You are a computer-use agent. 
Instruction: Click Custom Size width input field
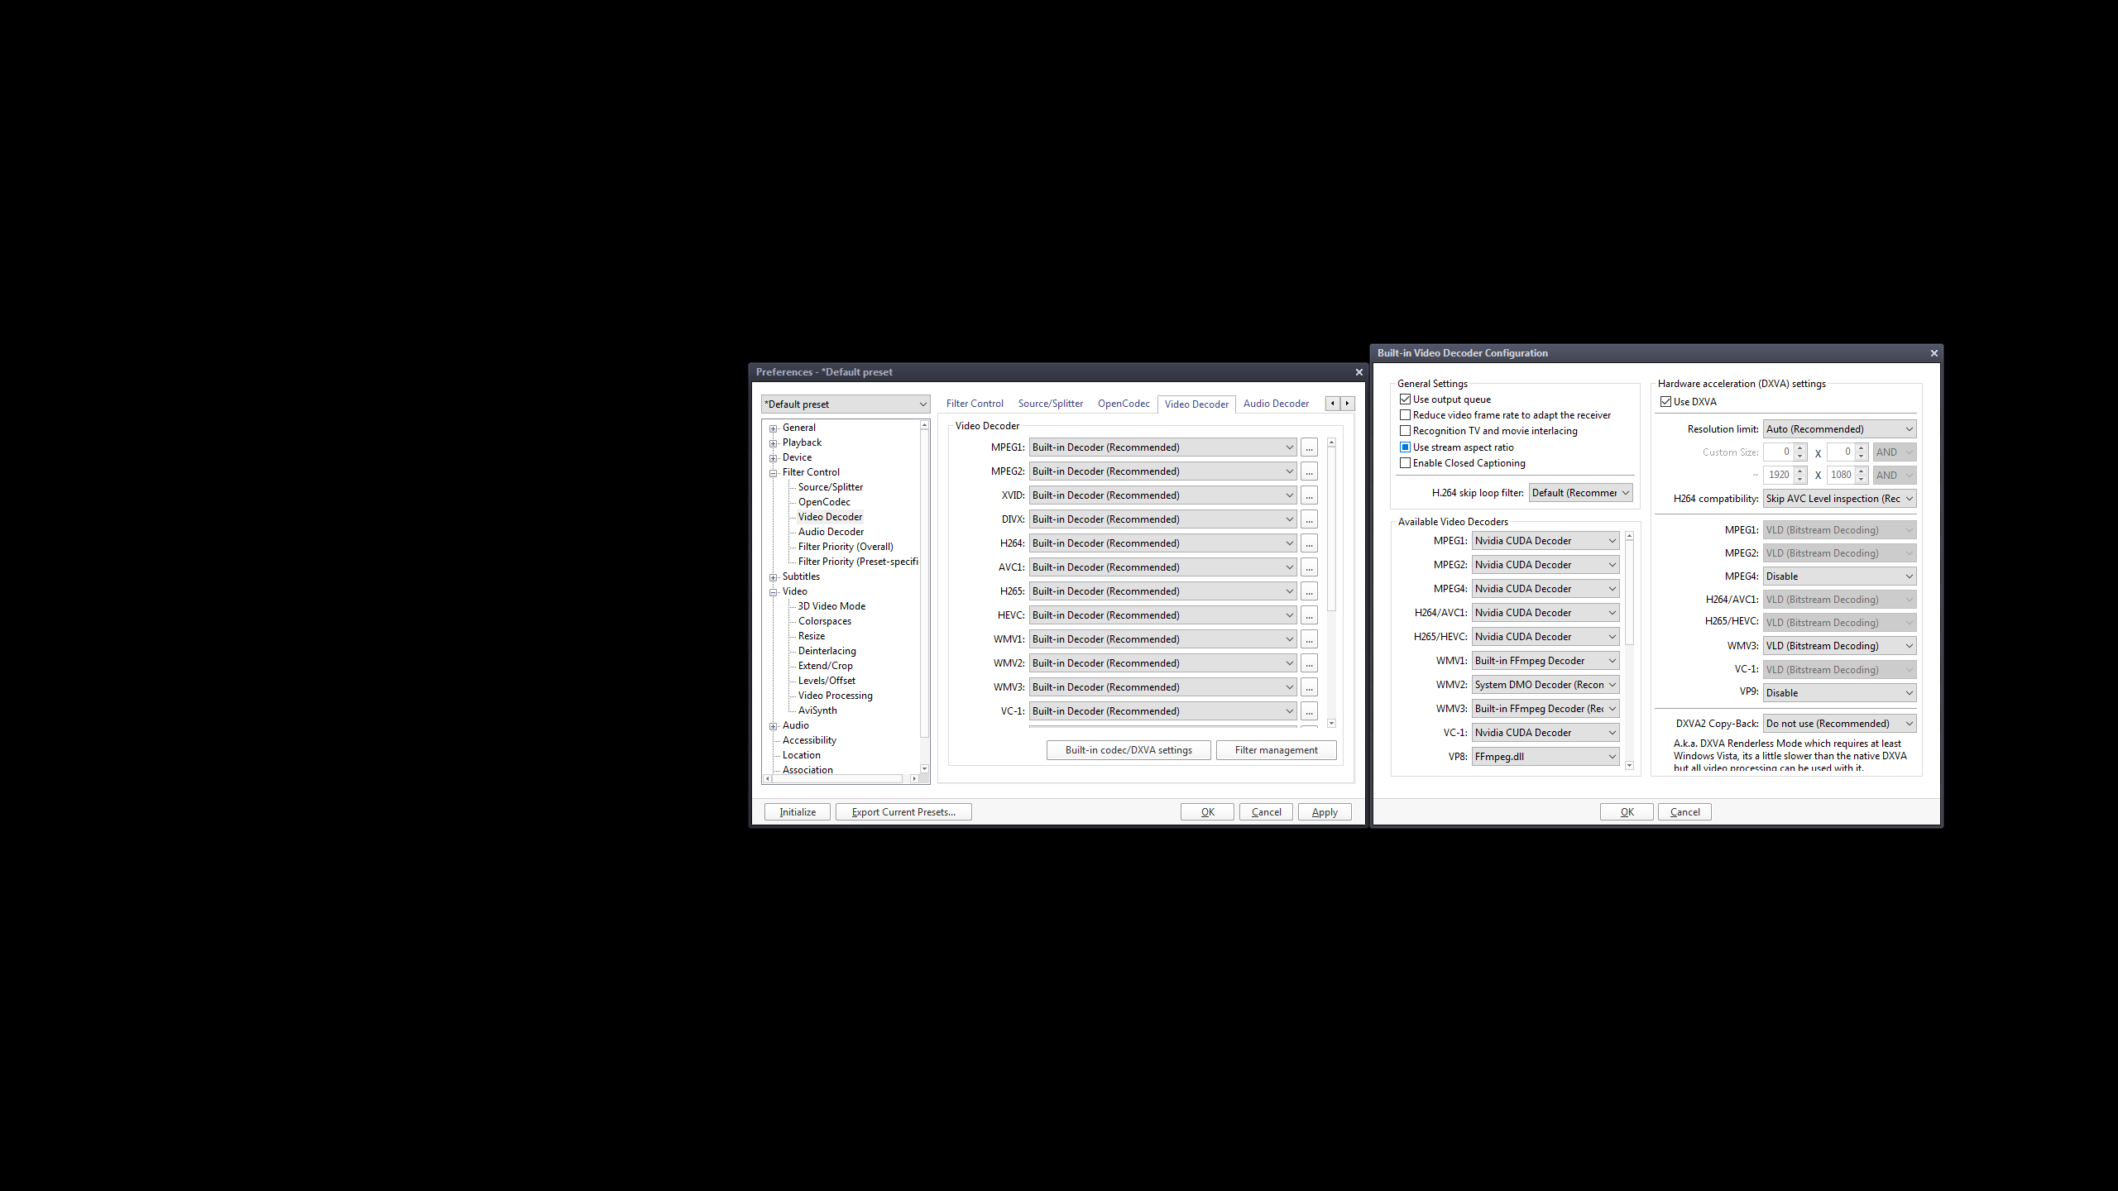(1778, 452)
